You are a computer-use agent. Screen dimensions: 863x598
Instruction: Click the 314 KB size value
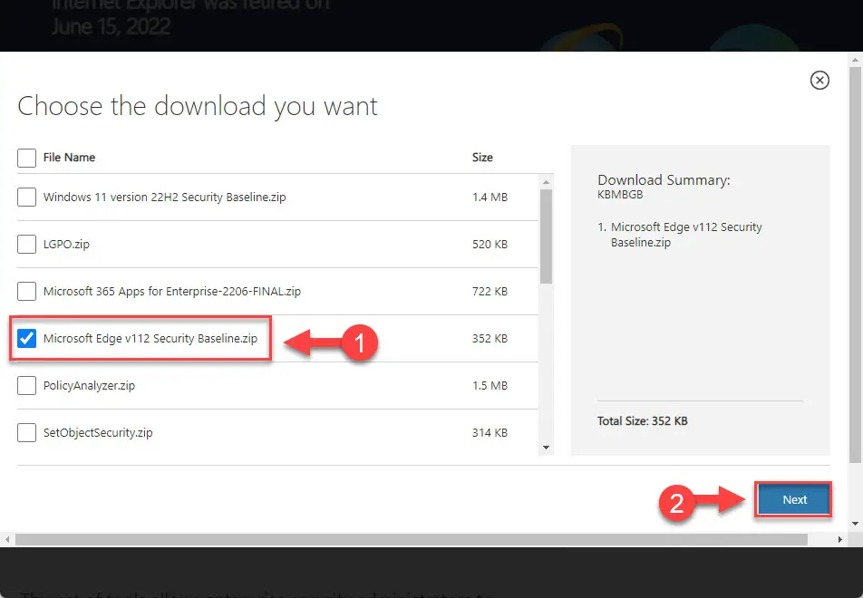[490, 433]
